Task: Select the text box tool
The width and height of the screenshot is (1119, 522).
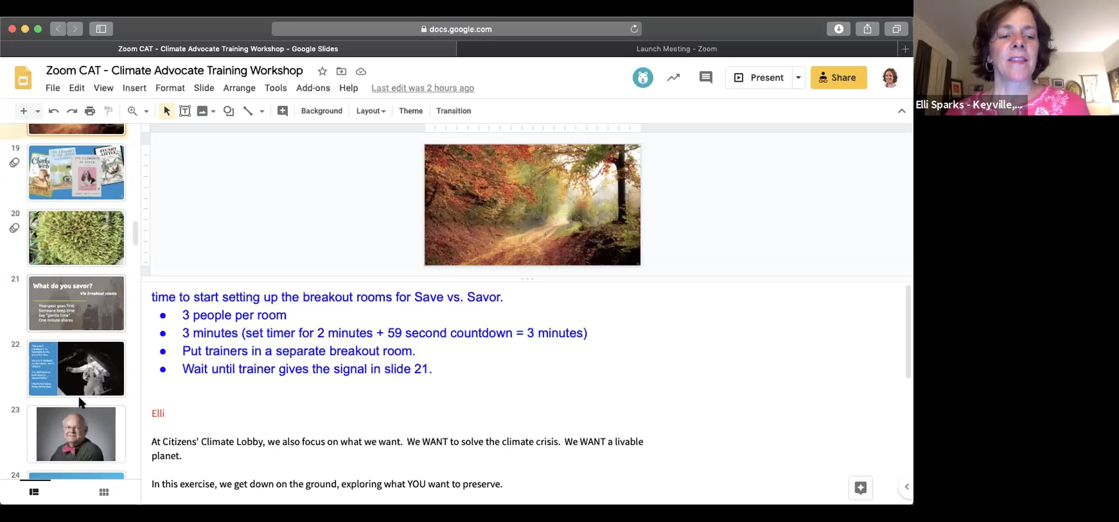Action: pyautogui.click(x=185, y=111)
